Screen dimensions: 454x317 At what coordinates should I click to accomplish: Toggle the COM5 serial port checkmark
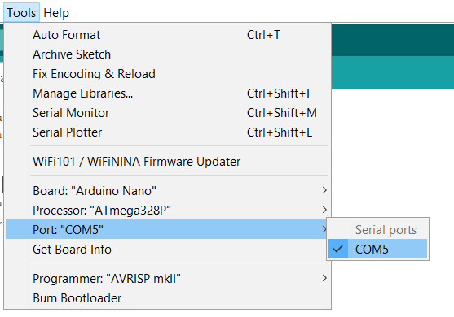(377, 250)
